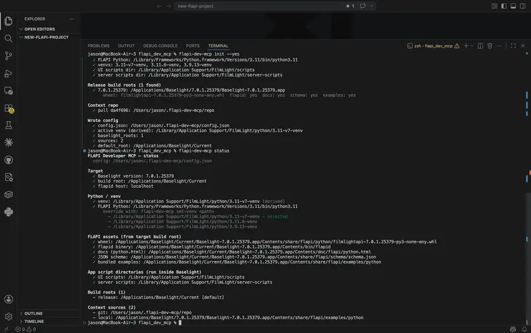Screen dimensions: 531x333
Task: Click the blue command marker beside flapi-dev-mcp status
Action: (84, 151)
